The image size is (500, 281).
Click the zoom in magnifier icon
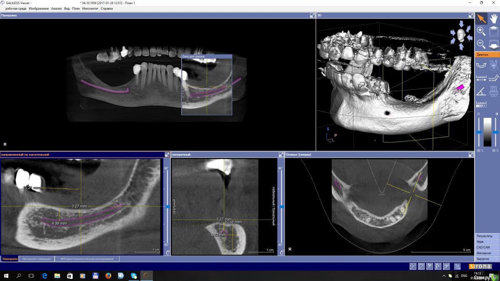pos(481,31)
